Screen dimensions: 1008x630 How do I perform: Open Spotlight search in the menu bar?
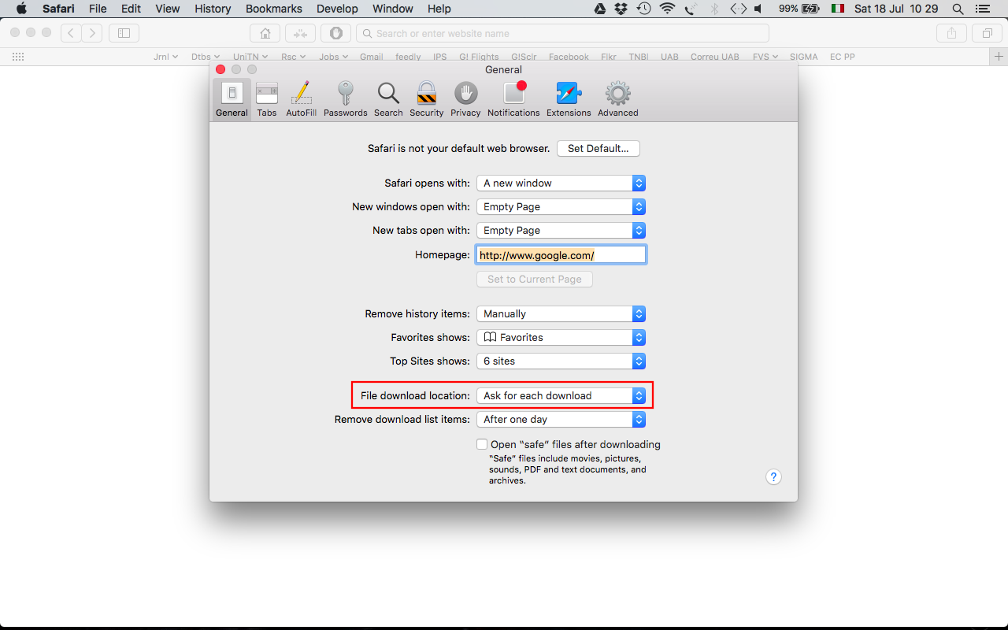958,9
